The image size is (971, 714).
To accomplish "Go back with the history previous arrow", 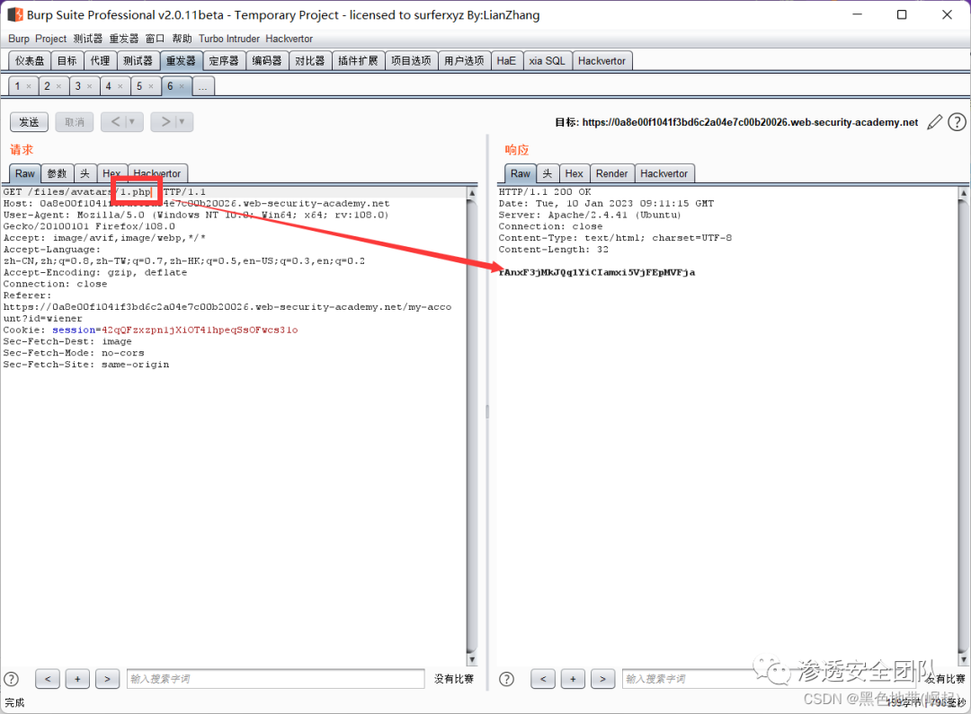I will 115,122.
